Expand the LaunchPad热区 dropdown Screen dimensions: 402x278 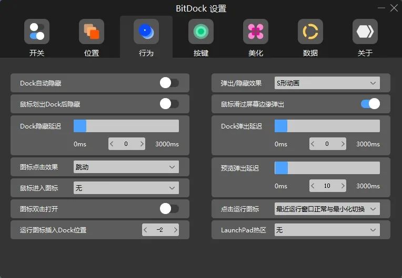[x=327, y=230]
